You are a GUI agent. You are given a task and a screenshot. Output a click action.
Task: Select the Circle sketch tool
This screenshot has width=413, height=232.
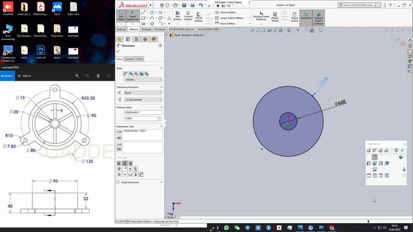click(x=152, y=13)
